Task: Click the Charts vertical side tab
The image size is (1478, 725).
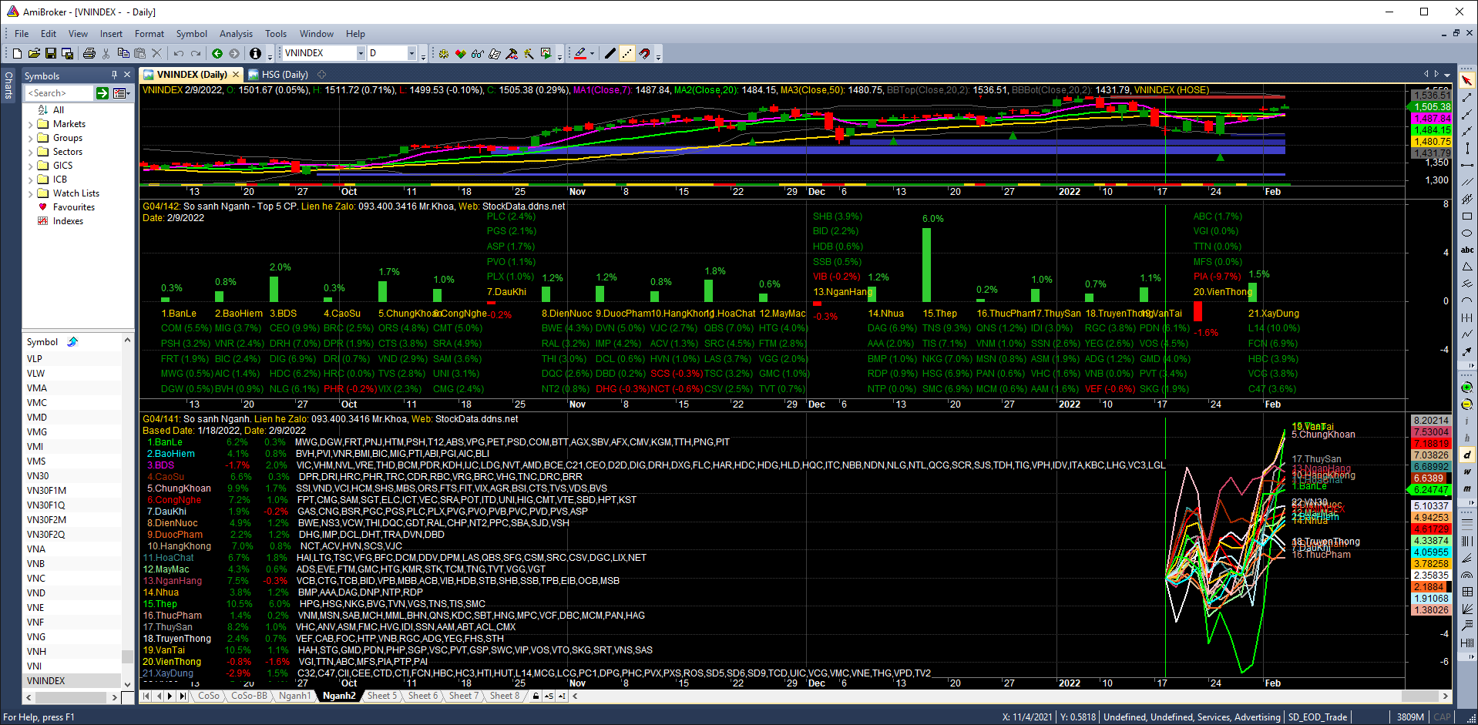Action: click(8, 85)
